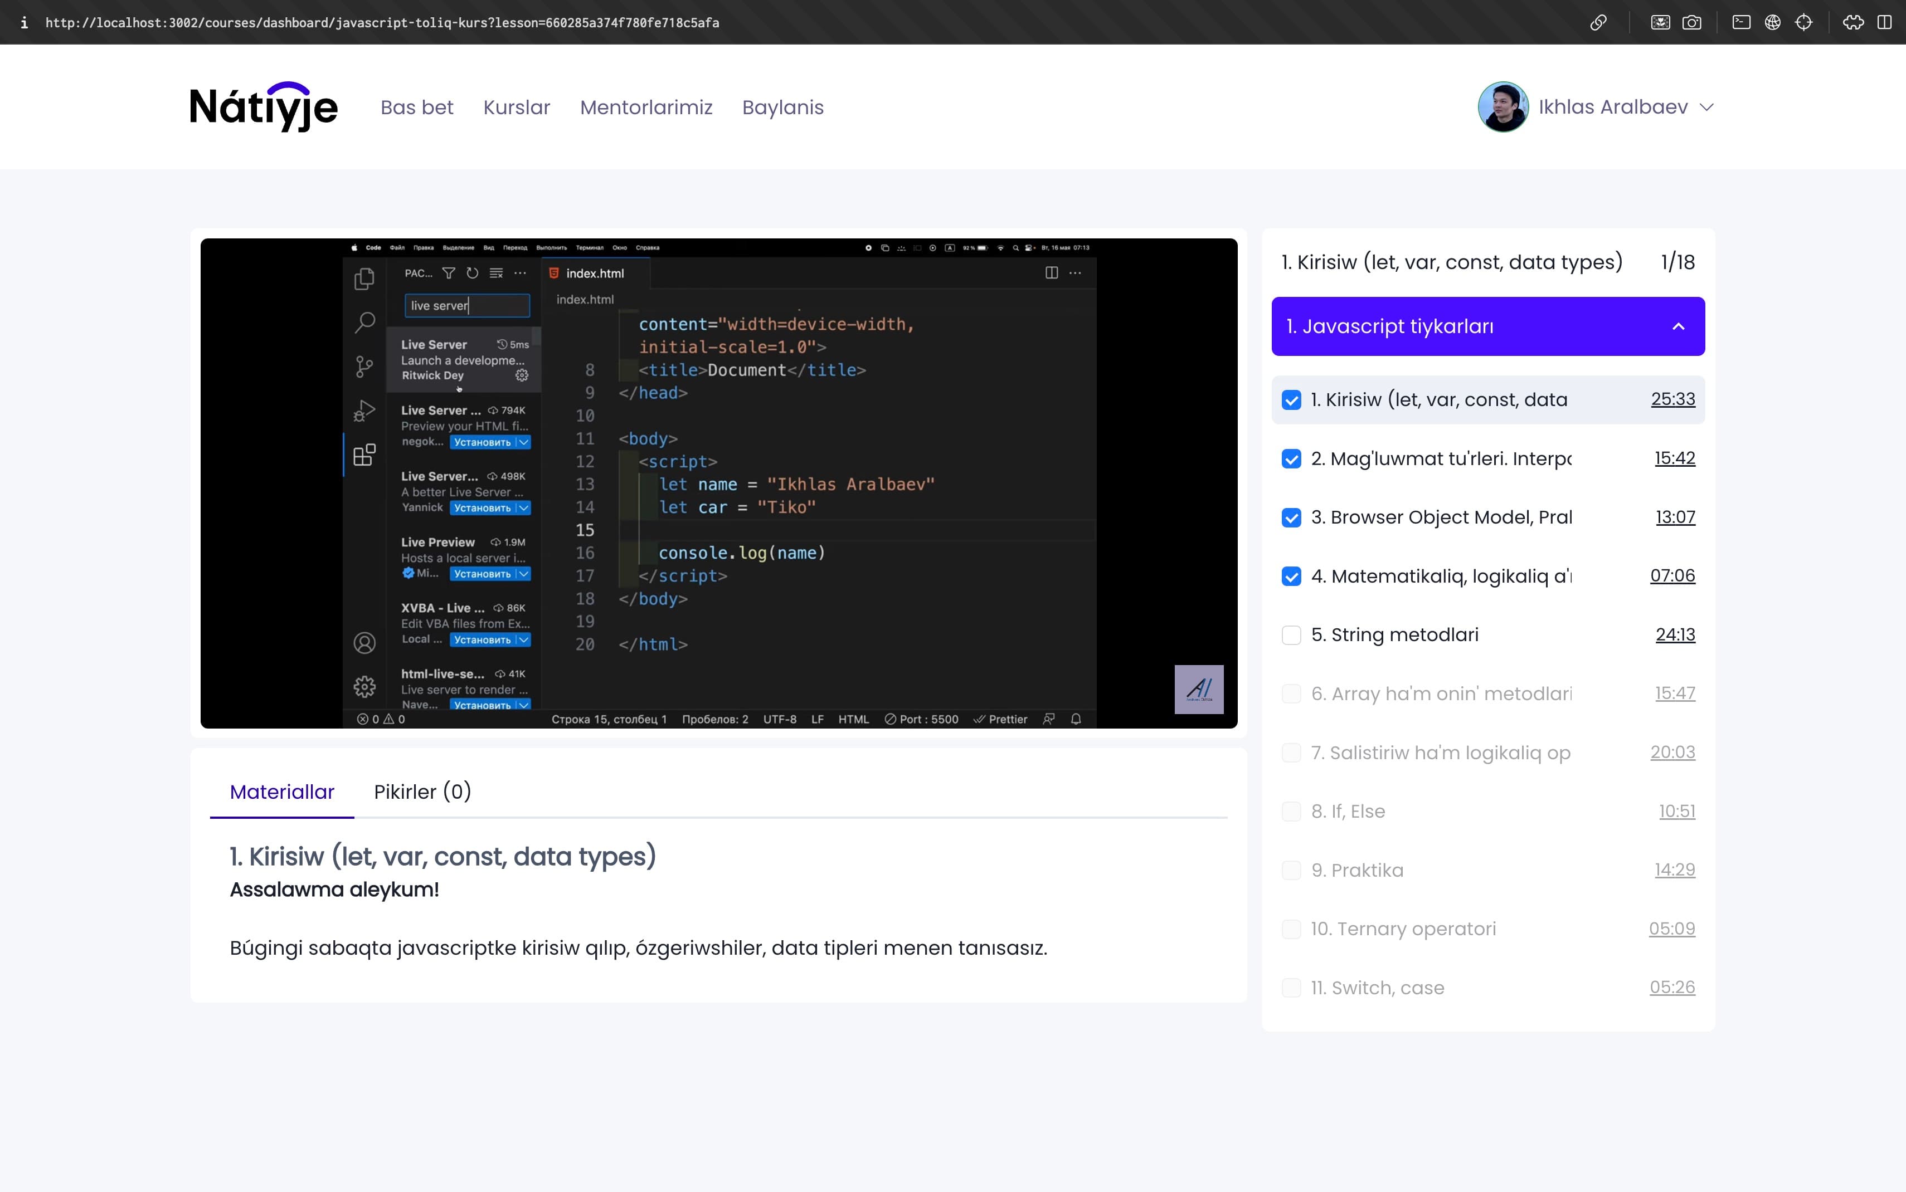Open lesson 2. Mag'luwmat tu'rleri
Screen dimensions: 1906x1192
click(1440, 459)
